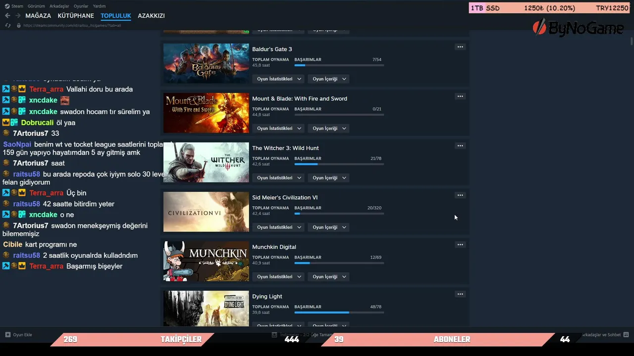Click Baldur's Gate 3 achievements progress bar
Viewport: 634px width, 356px height.
pos(339,65)
